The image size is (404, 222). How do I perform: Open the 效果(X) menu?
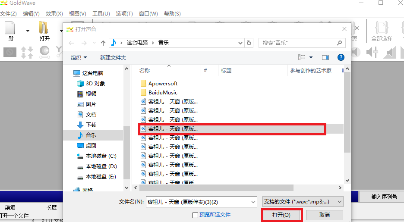tap(54, 14)
